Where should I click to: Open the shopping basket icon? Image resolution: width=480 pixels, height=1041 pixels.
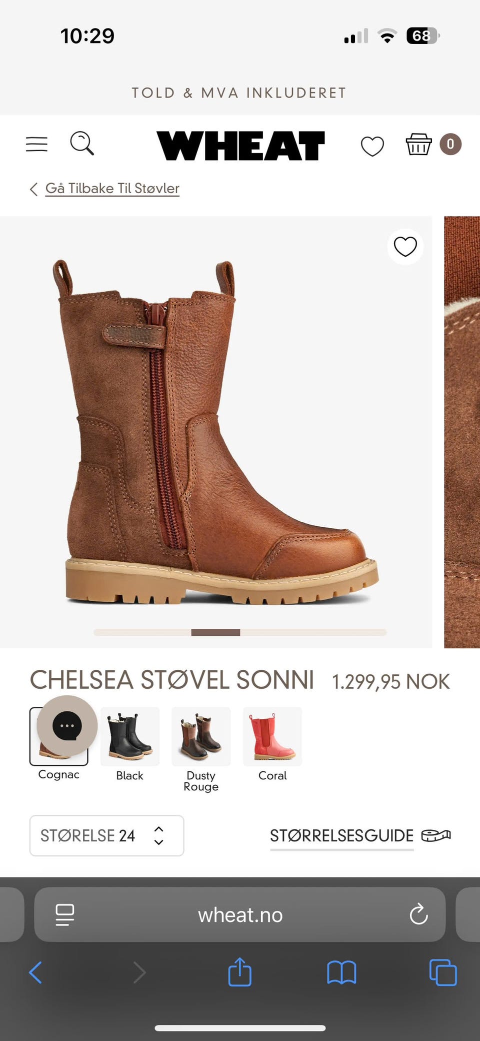(x=418, y=145)
